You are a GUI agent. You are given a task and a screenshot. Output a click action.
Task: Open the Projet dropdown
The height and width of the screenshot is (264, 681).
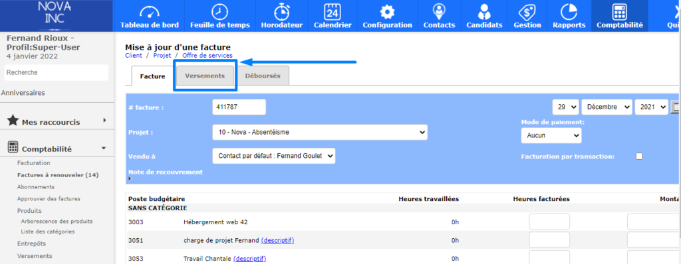[x=320, y=132]
